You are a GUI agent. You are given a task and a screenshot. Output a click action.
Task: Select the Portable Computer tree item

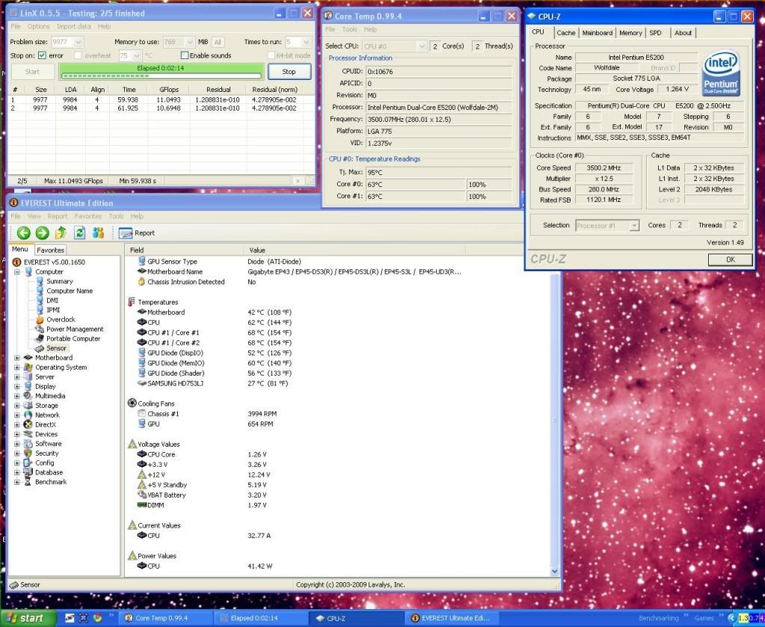click(x=73, y=338)
